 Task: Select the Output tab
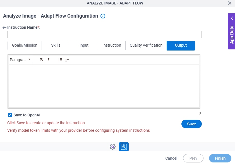pos(181,46)
